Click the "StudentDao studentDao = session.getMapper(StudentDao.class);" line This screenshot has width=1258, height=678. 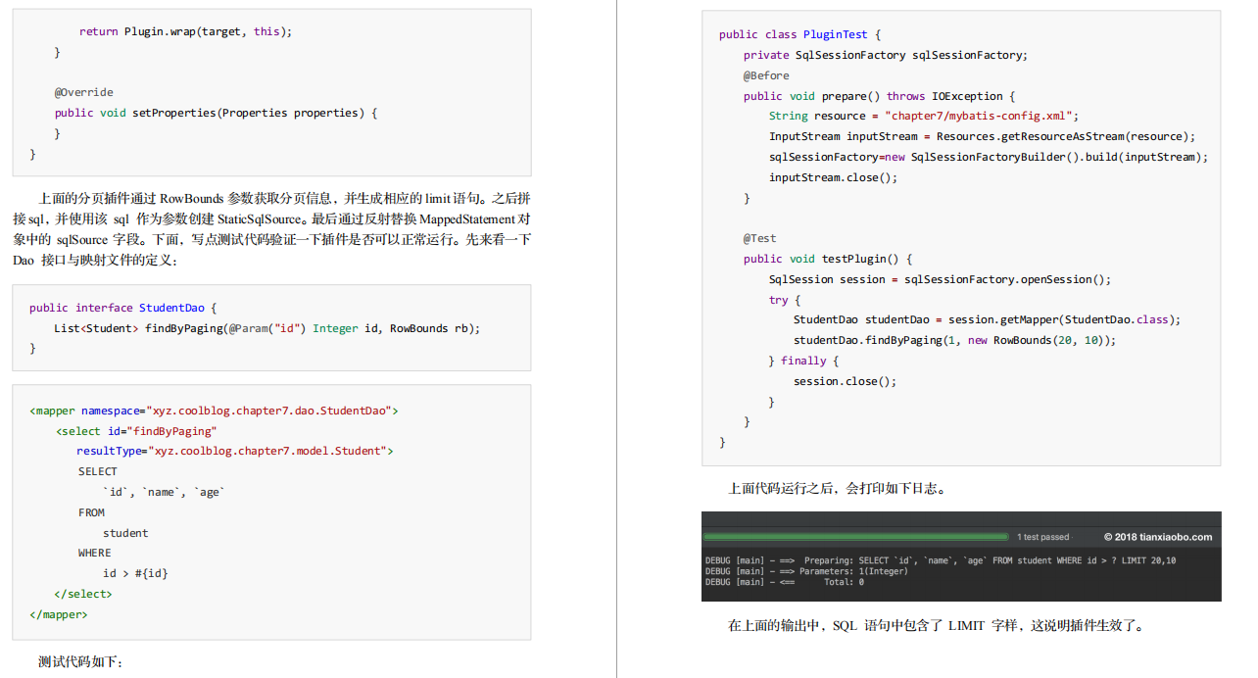tap(988, 319)
